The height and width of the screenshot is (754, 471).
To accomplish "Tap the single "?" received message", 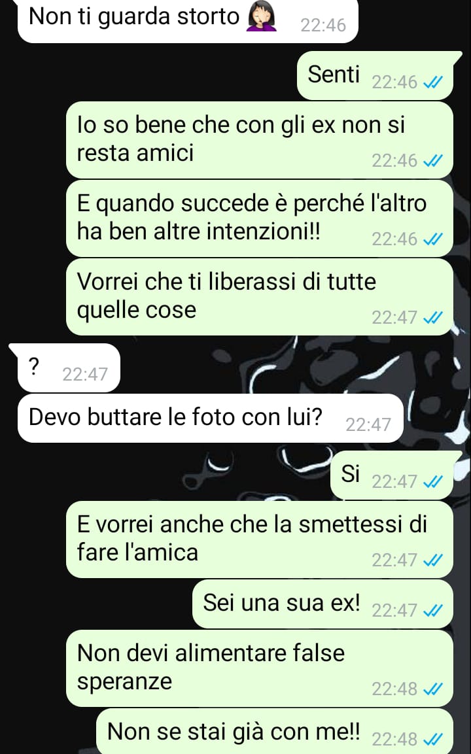I will pyautogui.click(x=69, y=368).
